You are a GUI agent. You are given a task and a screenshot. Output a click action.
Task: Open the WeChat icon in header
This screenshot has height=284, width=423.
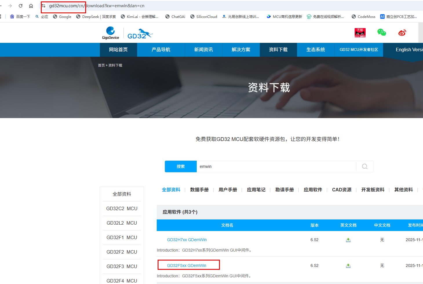click(x=382, y=32)
